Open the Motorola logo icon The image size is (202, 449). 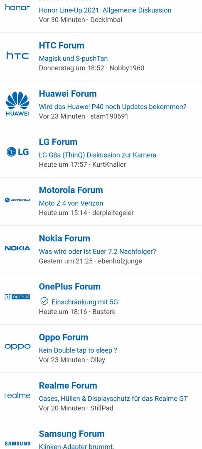coord(17,200)
